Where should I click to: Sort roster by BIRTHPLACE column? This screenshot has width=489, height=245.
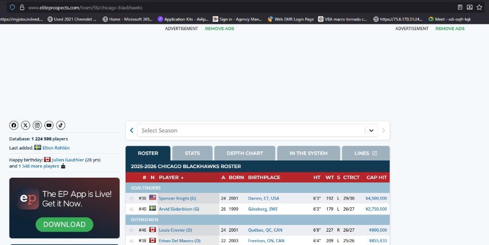(264, 177)
